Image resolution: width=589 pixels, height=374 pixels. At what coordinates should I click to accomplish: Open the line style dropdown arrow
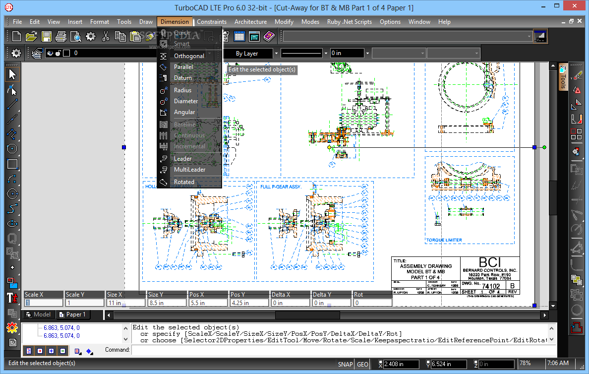[326, 54]
